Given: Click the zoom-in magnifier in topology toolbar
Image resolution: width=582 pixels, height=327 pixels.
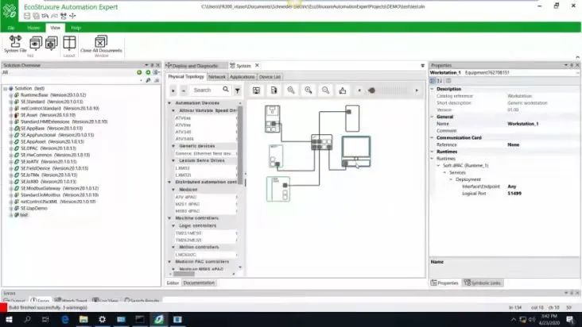Looking at the screenshot, I should (x=308, y=90).
